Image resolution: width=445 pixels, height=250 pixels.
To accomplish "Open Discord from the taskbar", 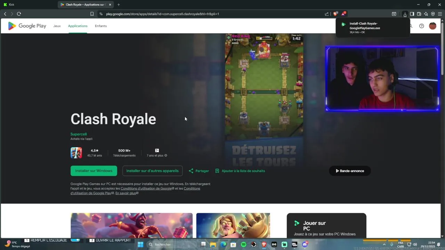I will pos(305,244).
